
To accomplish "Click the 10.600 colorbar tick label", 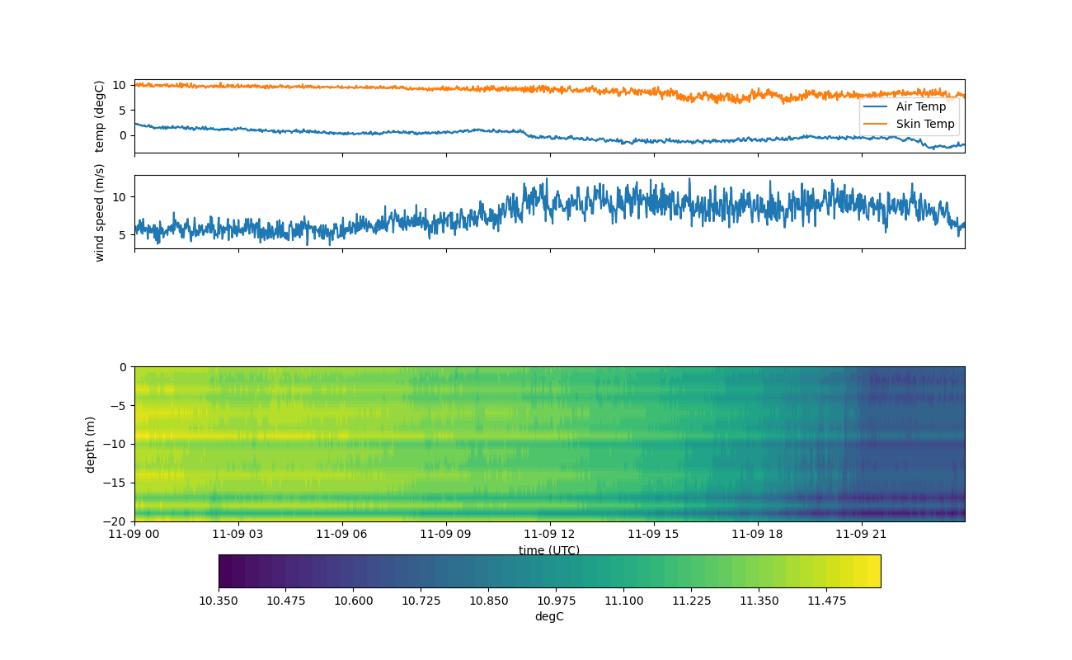I will pos(353,601).
